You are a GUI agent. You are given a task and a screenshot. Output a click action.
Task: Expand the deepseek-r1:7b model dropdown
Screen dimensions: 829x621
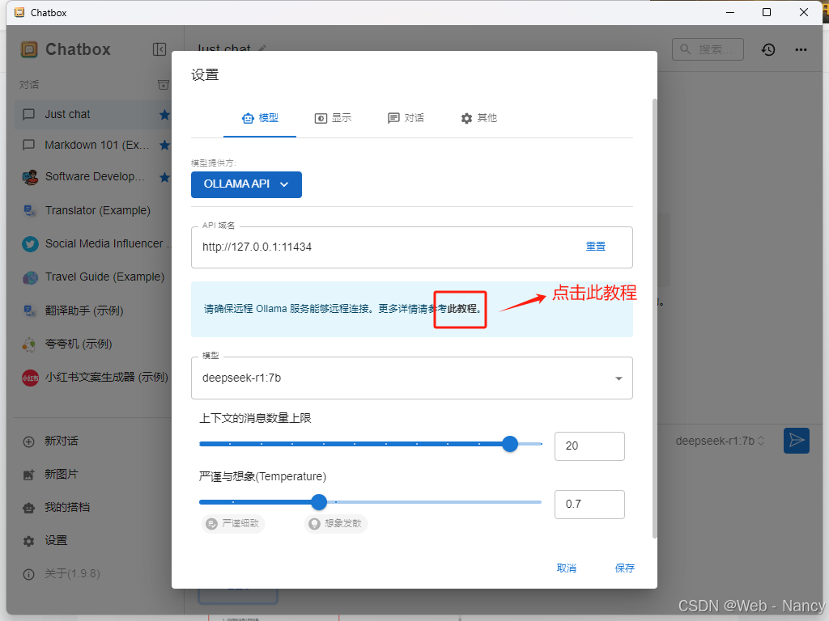[x=412, y=378]
